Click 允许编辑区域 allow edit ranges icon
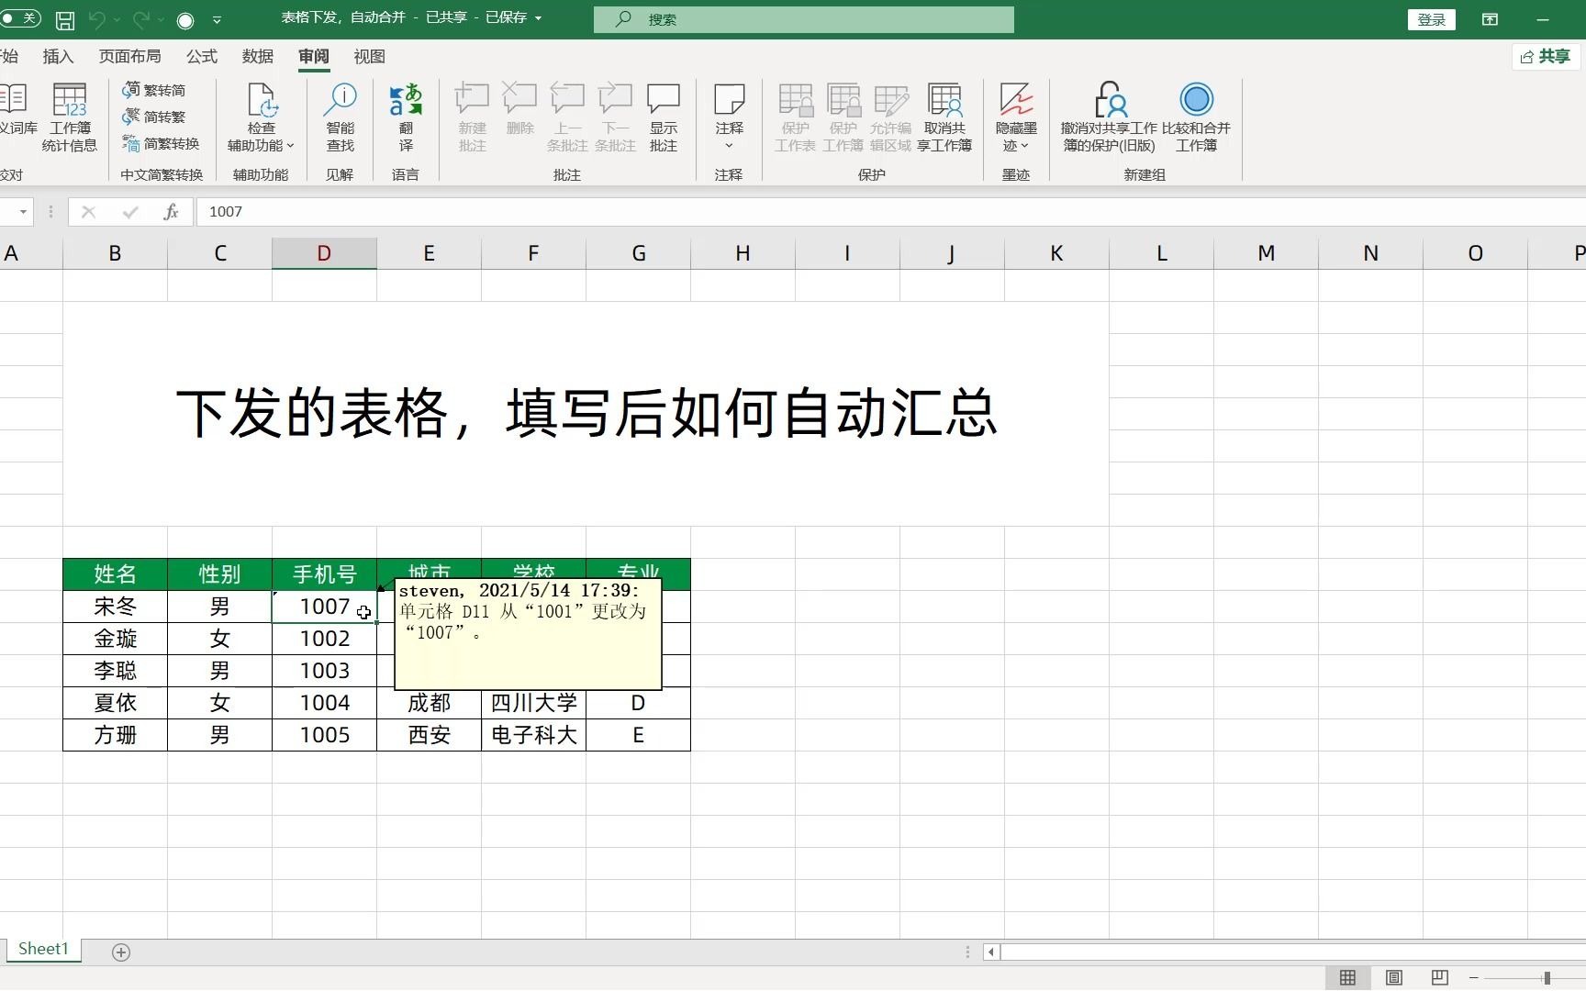The width and height of the screenshot is (1586, 991). pos(890,117)
